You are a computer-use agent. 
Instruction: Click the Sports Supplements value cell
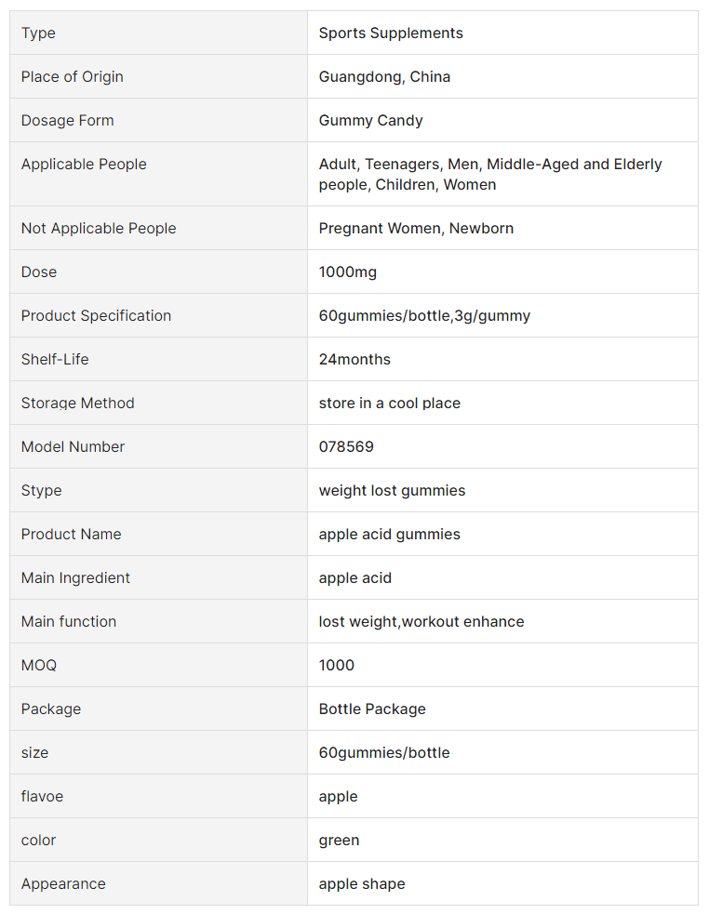[x=502, y=33]
